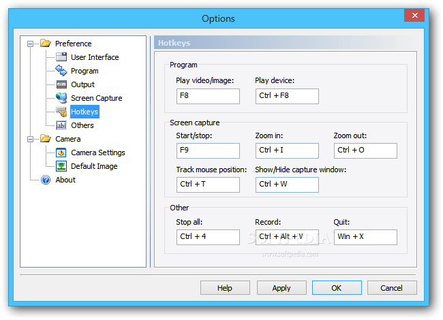The height and width of the screenshot is (320, 443).
Task: Click the Screen Capture monitor icon
Action: pos(61,98)
